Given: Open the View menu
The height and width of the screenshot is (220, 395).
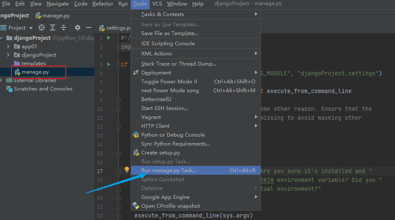Looking at the screenshot, I should pos(36,4).
